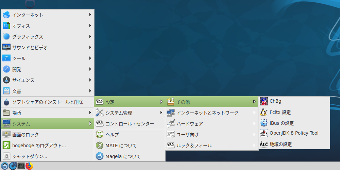This screenshot has height=170, width=340.
Task: Click the hammer icon beside 開発
Action: point(6,69)
